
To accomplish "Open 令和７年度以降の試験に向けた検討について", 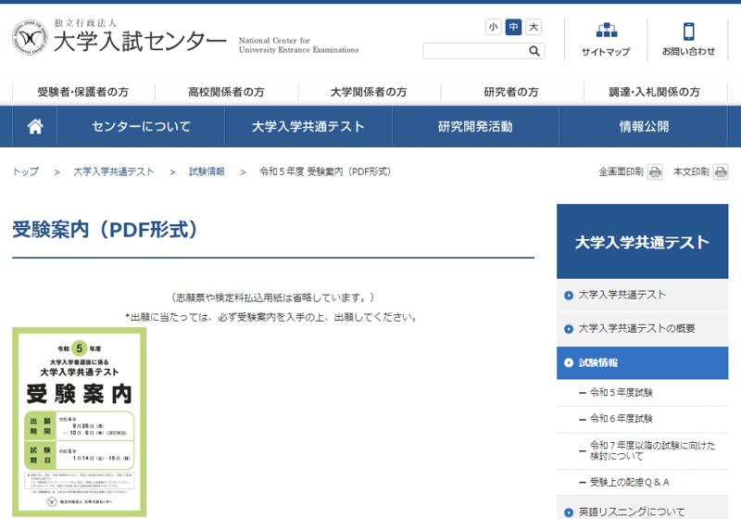I will [x=652, y=450].
